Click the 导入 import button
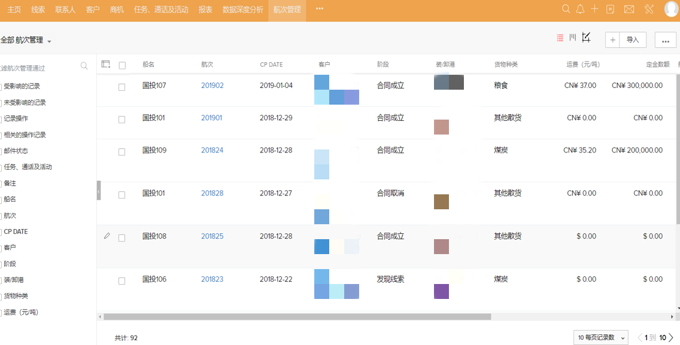 (633, 40)
